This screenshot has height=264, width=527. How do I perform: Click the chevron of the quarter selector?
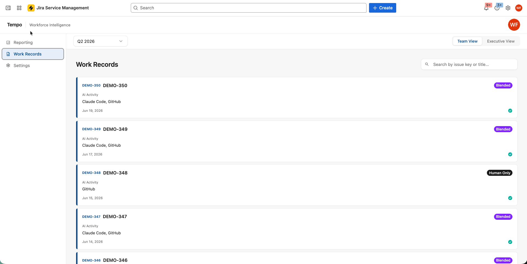(x=121, y=41)
